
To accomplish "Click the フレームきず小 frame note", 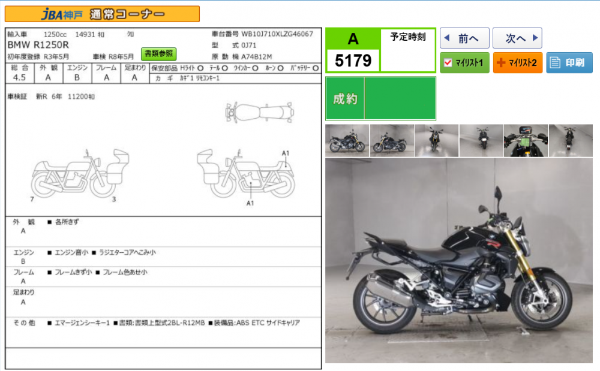I will pyautogui.click(x=73, y=273).
